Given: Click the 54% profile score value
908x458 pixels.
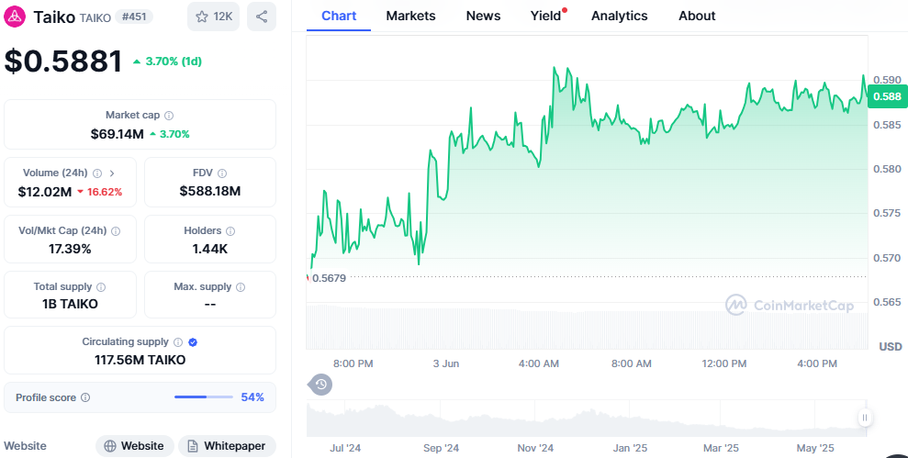Looking at the screenshot, I should 252,397.
